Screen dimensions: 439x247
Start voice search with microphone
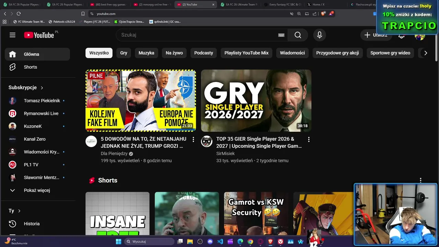click(319, 35)
